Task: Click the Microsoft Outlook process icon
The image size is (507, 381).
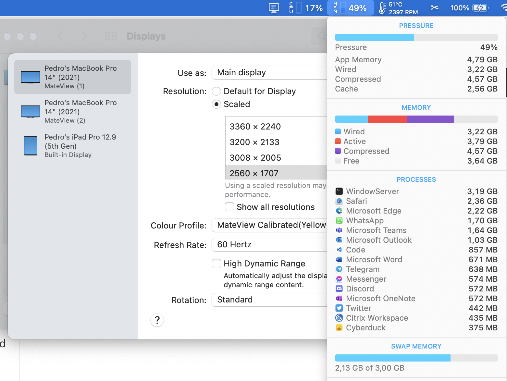Action: point(339,240)
